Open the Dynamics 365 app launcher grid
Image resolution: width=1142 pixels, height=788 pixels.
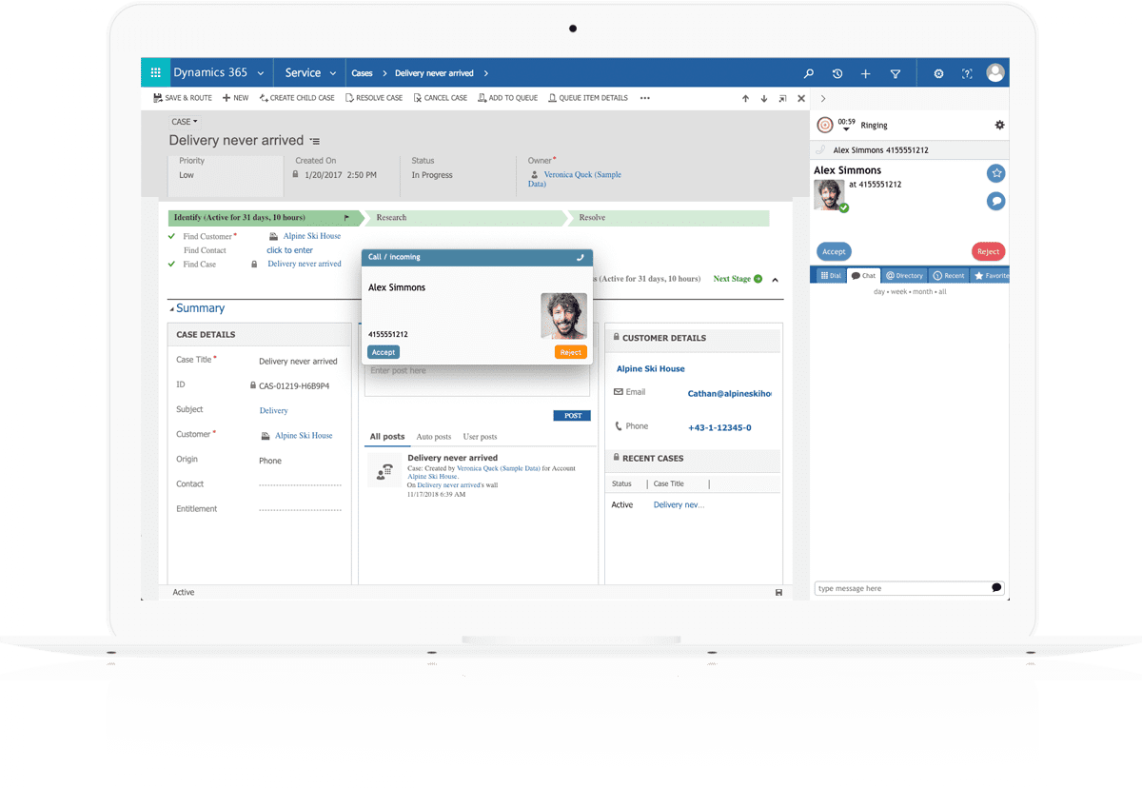click(155, 73)
